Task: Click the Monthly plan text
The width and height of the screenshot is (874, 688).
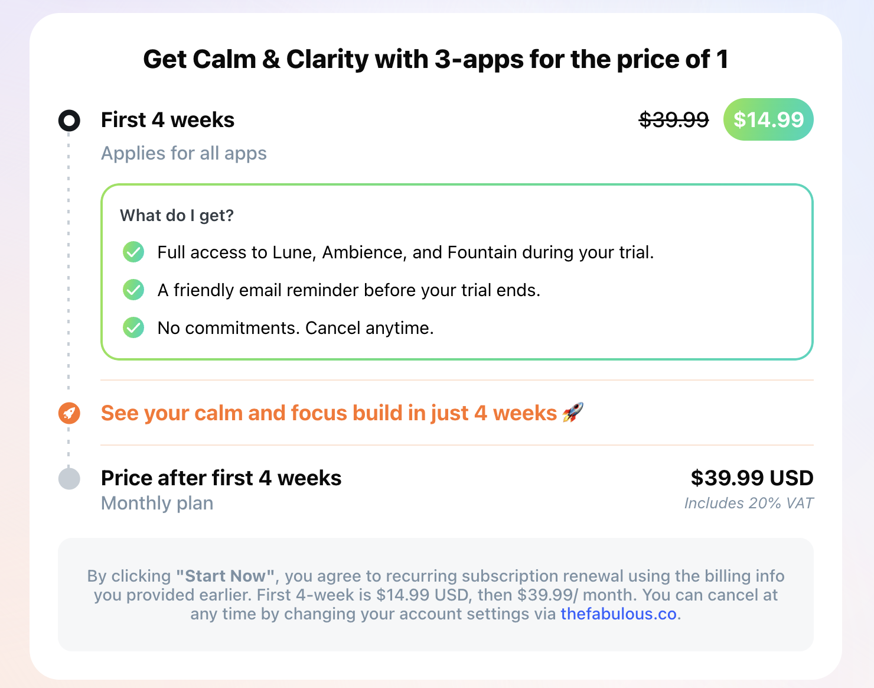Action: point(157,503)
